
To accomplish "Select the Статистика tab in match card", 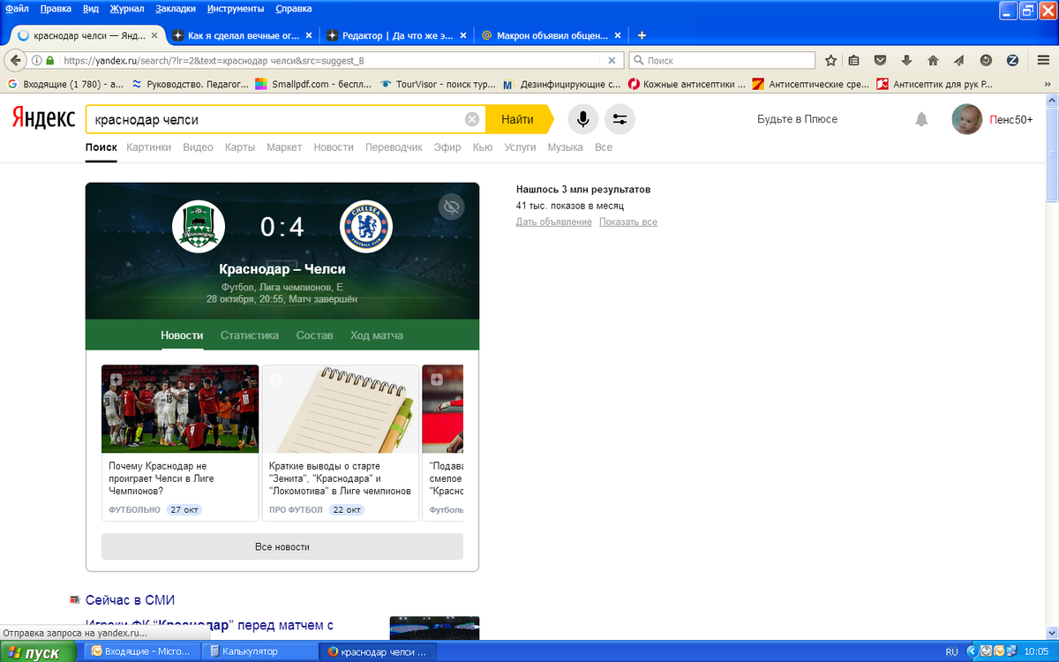I will click(x=250, y=335).
